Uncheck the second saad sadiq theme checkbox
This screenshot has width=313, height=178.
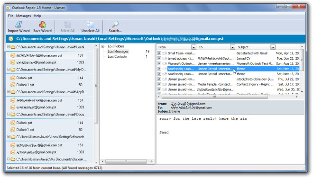(159, 74)
